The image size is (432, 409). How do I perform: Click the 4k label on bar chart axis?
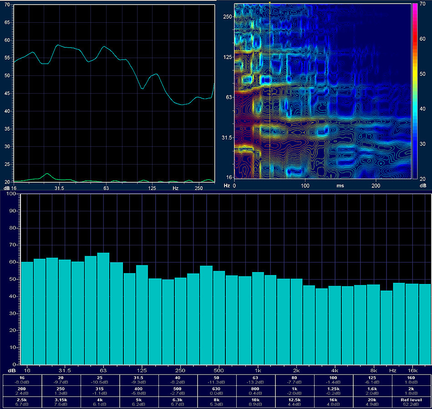pos(335,370)
